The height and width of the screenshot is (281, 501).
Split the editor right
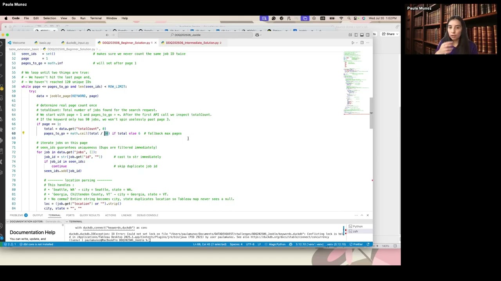coord(362,43)
